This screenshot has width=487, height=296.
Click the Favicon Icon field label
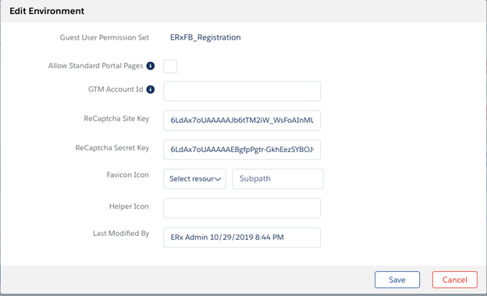pos(128,174)
